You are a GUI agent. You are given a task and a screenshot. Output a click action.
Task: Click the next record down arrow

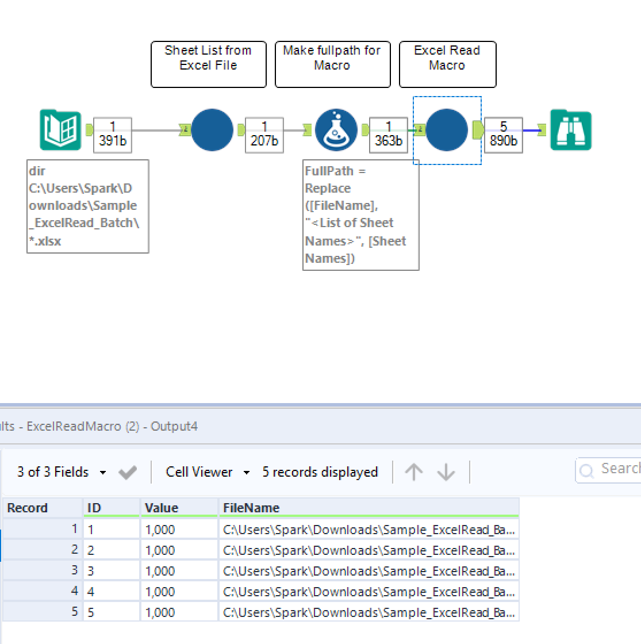coord(446,471)
